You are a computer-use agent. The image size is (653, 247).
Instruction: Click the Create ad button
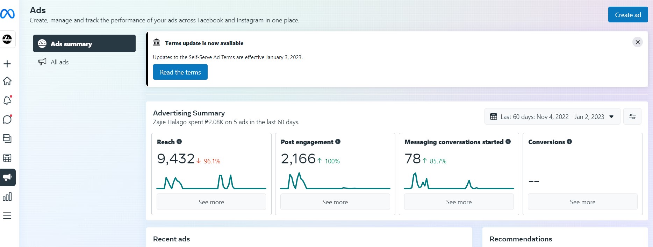[x=628, y=15]
